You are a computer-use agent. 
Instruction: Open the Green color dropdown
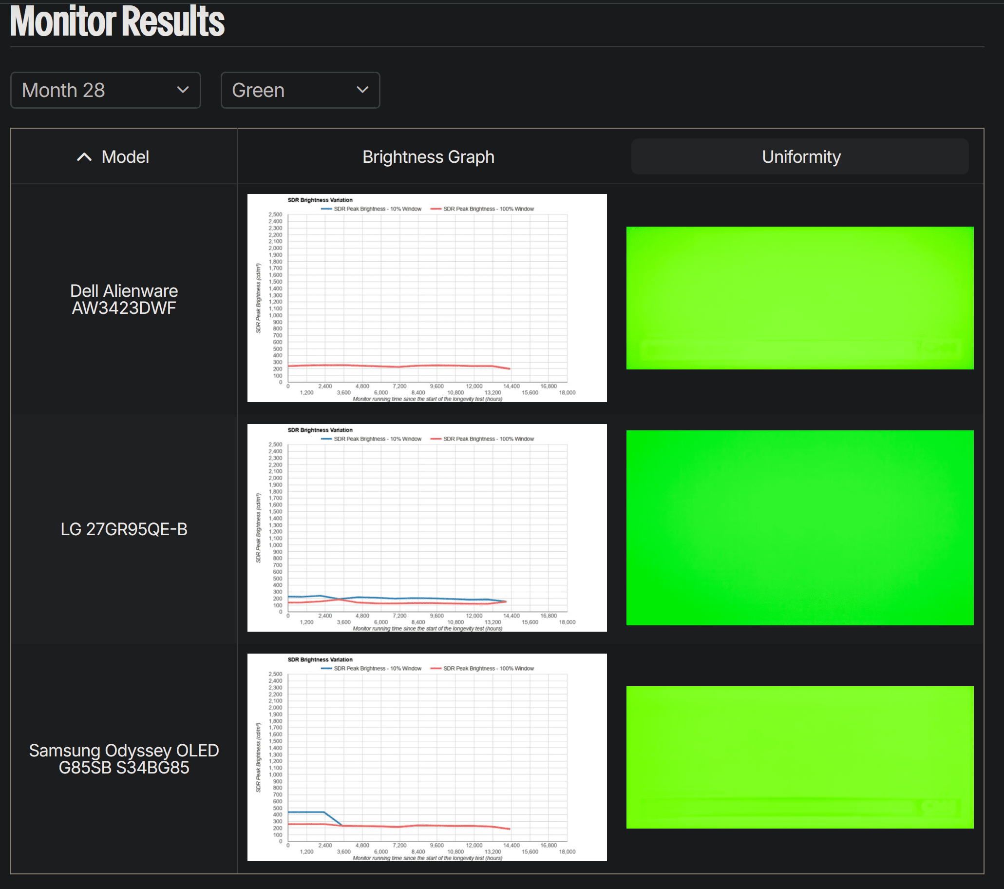pos(300,90)
